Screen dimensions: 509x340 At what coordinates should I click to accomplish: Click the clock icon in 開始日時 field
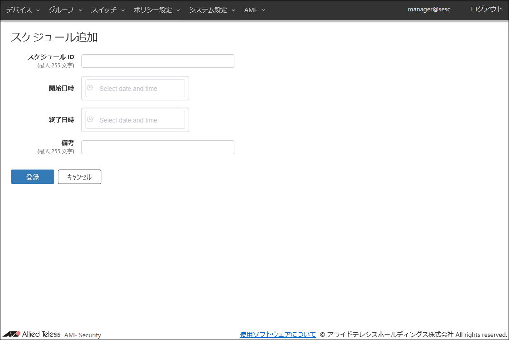(90, 88)
